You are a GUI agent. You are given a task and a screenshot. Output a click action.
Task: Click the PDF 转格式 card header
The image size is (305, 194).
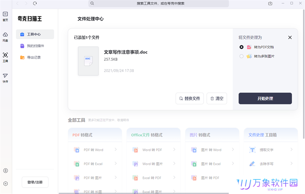(95, 135)
